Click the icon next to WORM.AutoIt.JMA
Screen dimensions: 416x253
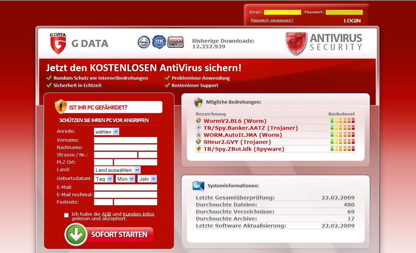198,135
